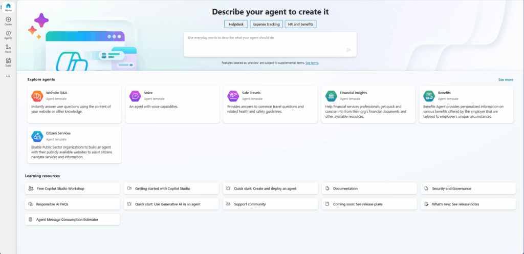
Task: Select the HR and benefits suggestion chip
Action: pos(300,24)
